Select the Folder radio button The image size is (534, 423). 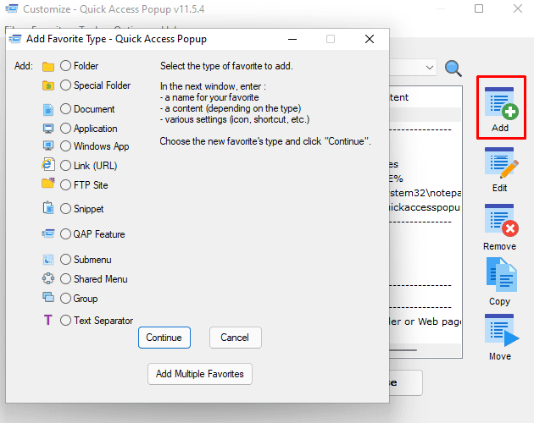(x=65, y=66)
